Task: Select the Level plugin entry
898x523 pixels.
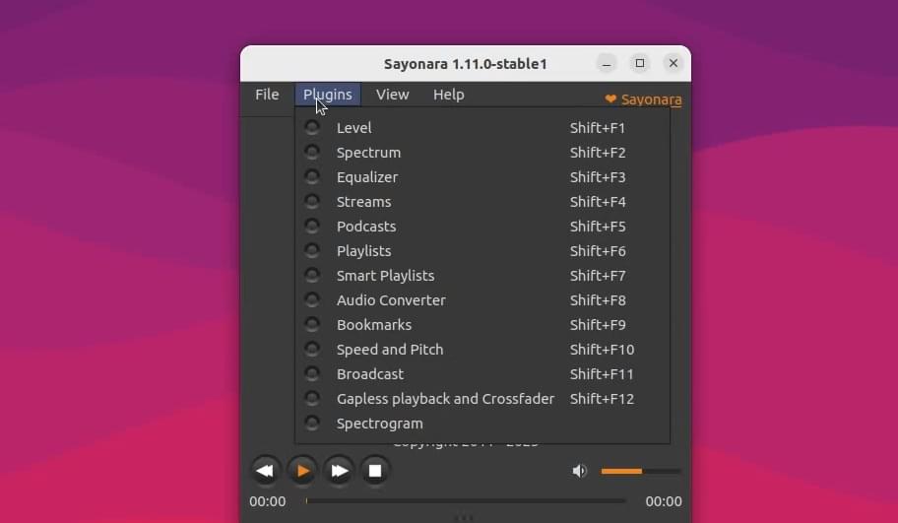Action: click(482, 128)
